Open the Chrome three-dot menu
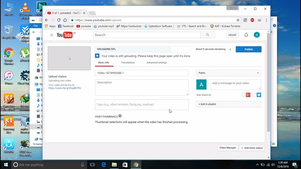Viewport: 301px width, 169px height. click(266, 20)
